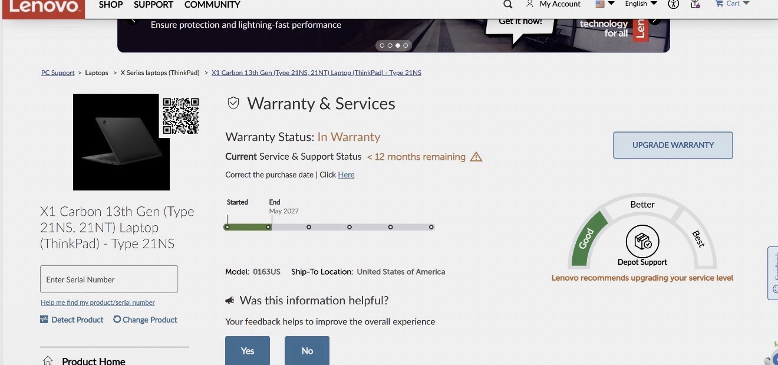The width and height of the screenshot is (778, 365).
Task: Click the End May 2027 timeline marker
Action: coord(268,226)
